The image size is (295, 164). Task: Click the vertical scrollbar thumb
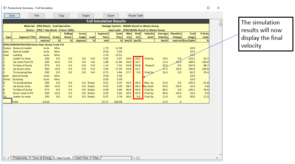[x=220, y=24]
